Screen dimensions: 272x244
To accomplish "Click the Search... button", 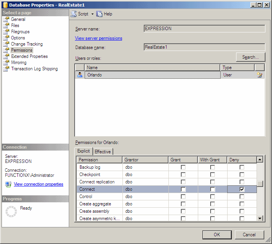I will click(x=250, y=57).
